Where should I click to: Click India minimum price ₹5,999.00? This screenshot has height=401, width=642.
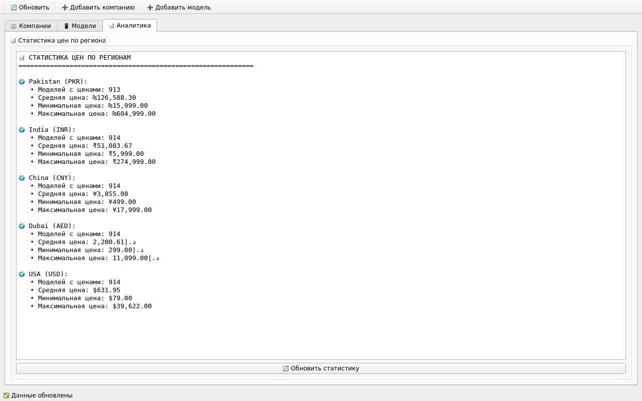[x=126, y=154]
